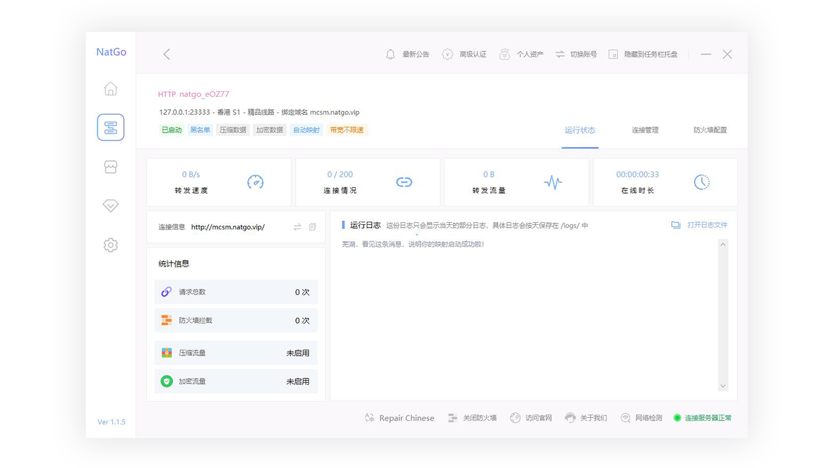833x468 pixels.
Task: Click 打开日志文件 link
Action: click(x=700, y=225)
